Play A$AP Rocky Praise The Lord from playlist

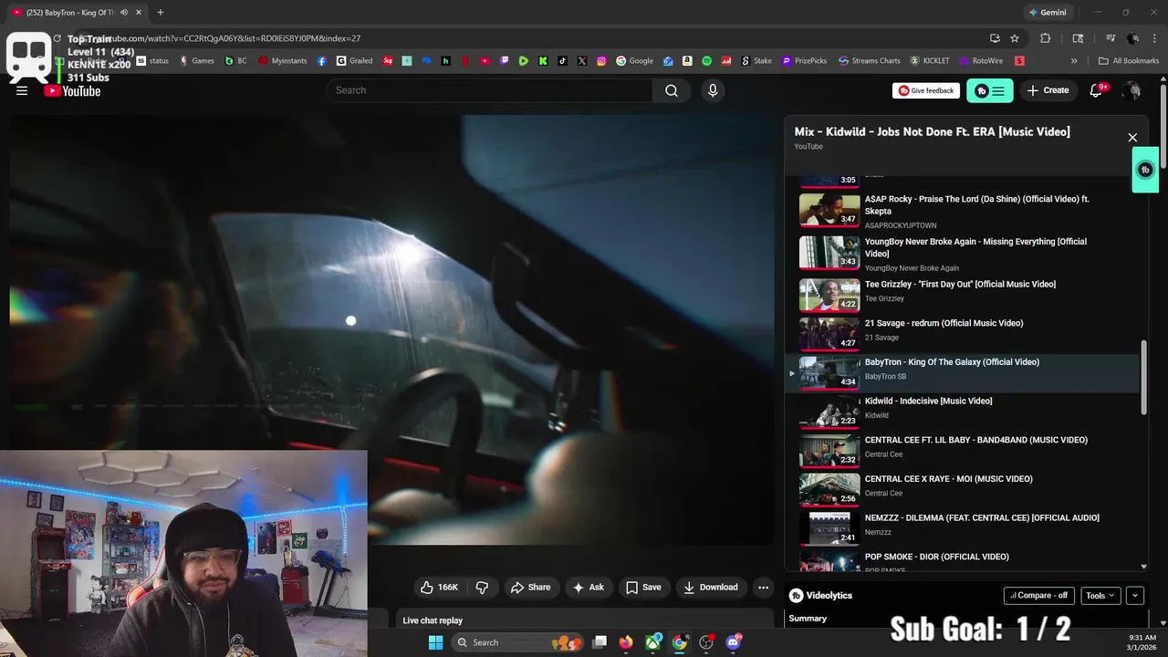[x=963, y=210]
